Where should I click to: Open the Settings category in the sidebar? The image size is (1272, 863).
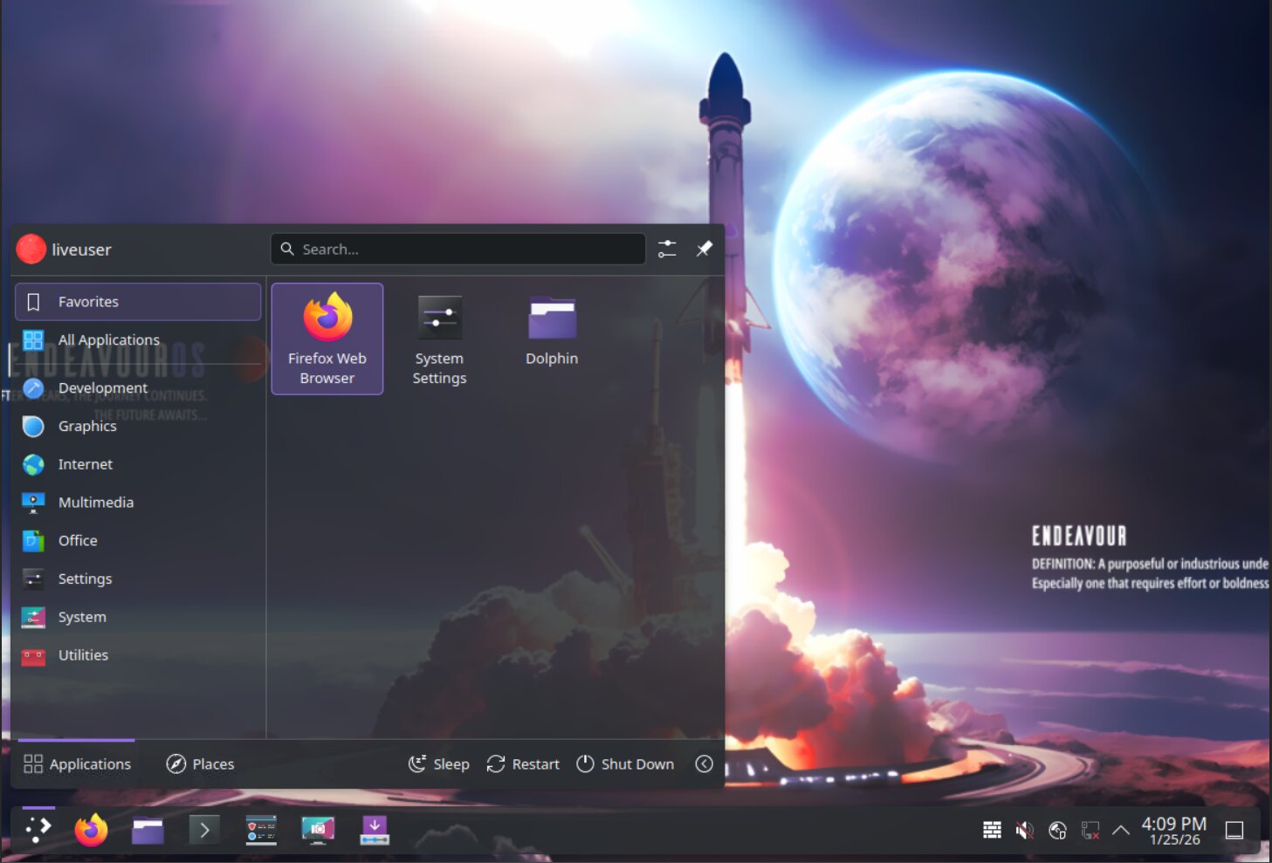coord(138,579)
